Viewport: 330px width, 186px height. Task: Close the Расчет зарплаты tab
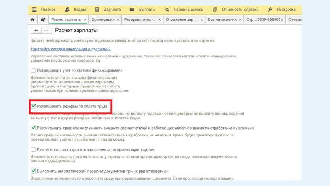(85, 19)
